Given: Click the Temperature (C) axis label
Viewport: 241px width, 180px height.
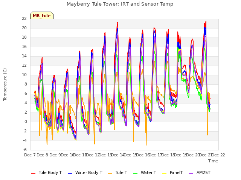Looking at the screenshot, I should (x=5, y=84).
